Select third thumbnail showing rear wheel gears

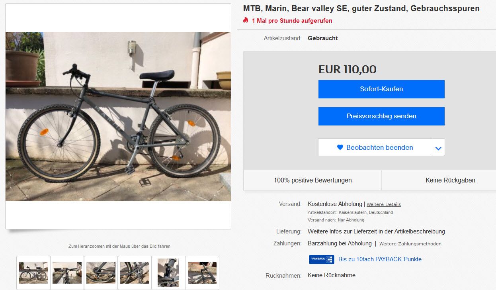tap(101, 272)
